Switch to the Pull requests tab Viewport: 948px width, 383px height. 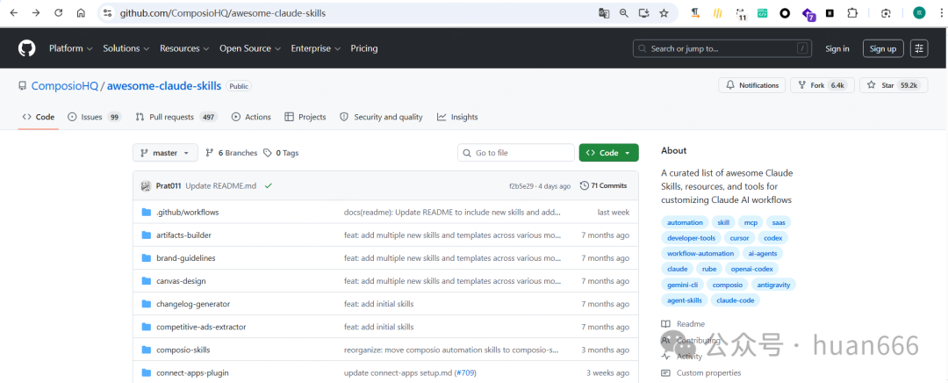[x=176, y=117]
